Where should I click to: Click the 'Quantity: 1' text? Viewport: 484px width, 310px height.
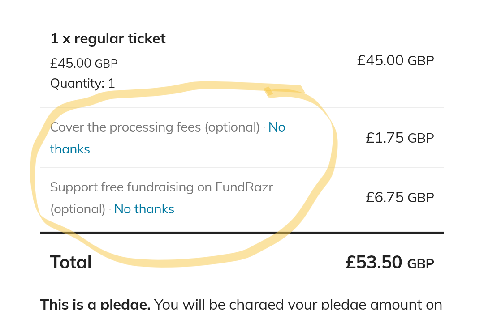coord(82,83)
